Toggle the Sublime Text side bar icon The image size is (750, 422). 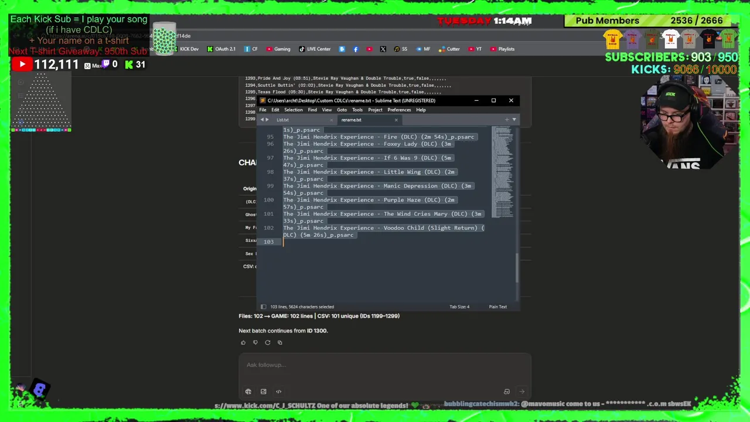pyautogui.click(x=263, y=307)
